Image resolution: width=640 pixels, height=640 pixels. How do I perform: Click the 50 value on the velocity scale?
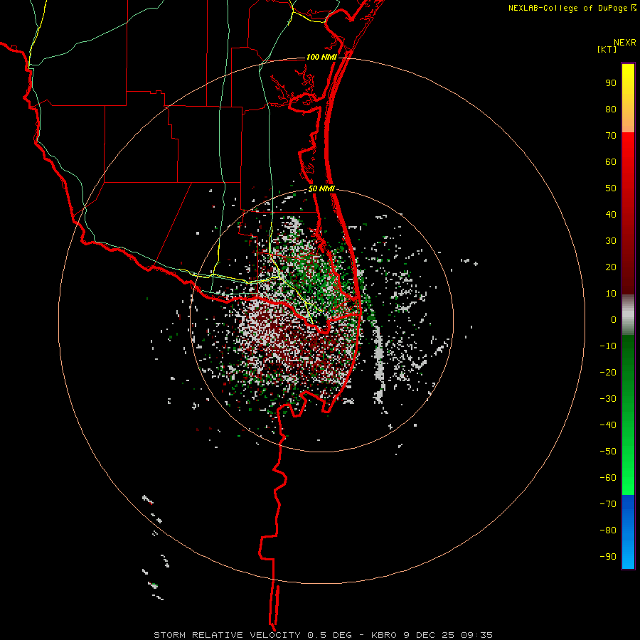[x=611, y=188]
